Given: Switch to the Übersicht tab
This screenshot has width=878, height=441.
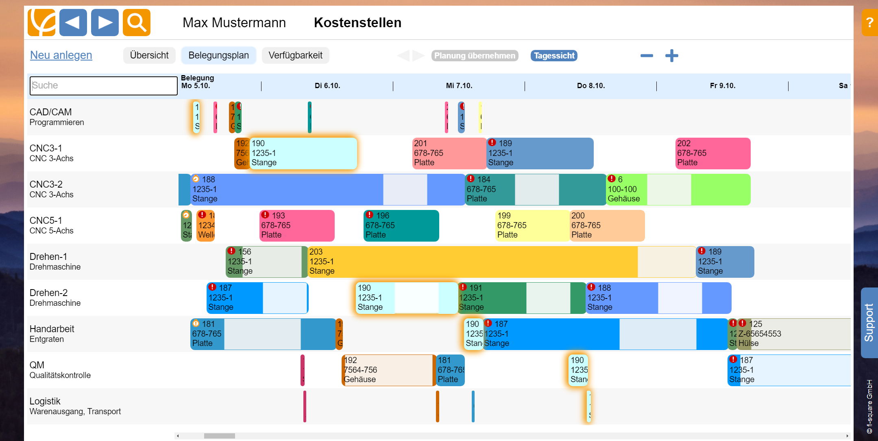Looking at the screenshot, I should pyautogui.click(x=149, y=55).
